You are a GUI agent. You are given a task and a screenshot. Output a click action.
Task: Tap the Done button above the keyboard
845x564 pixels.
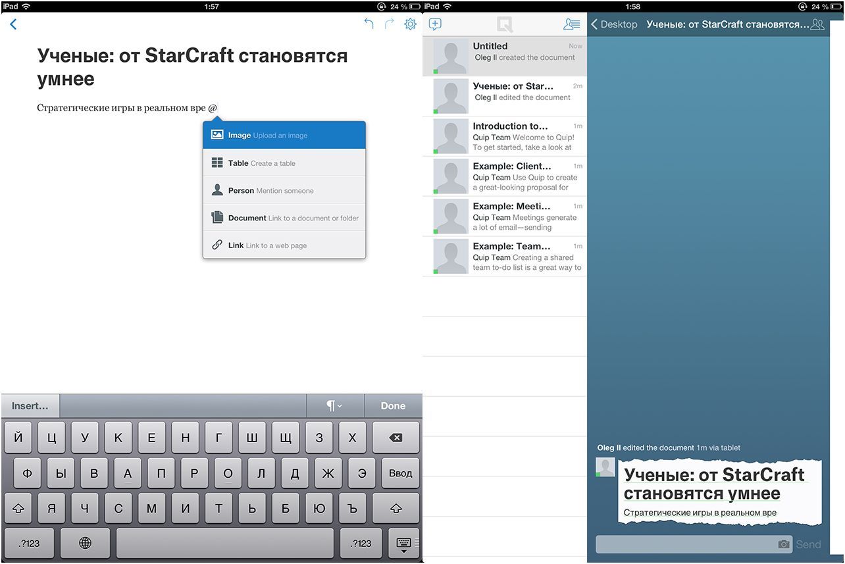[x=393, y=405]
